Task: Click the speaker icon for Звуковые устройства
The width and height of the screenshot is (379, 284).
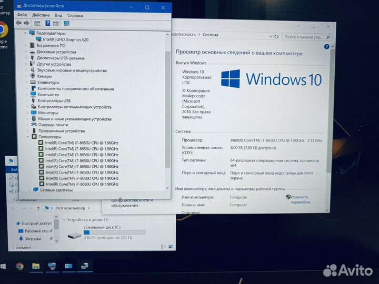Action: click(x=33, y=70)
